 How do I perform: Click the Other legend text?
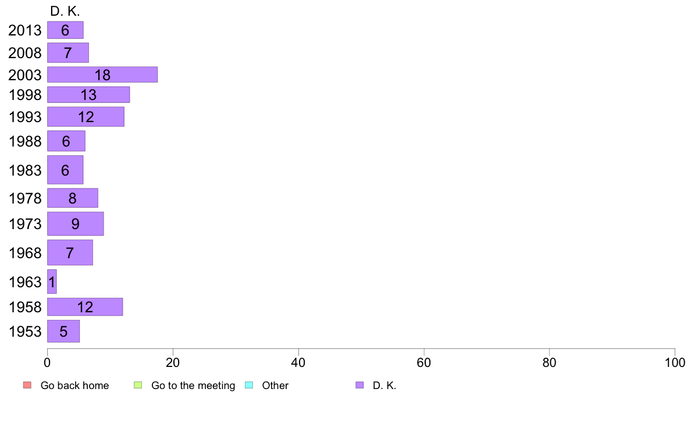[x=275, y=385]
